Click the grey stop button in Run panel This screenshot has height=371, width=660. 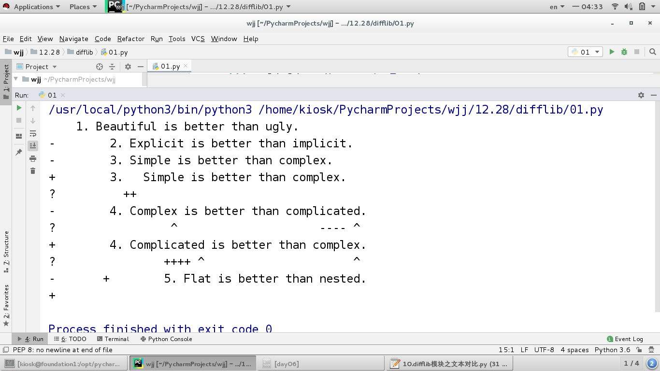(x=19, y=120)
